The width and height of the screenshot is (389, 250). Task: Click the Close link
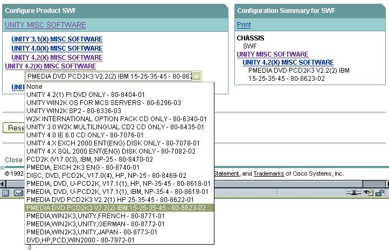click(x=13, y=159)
